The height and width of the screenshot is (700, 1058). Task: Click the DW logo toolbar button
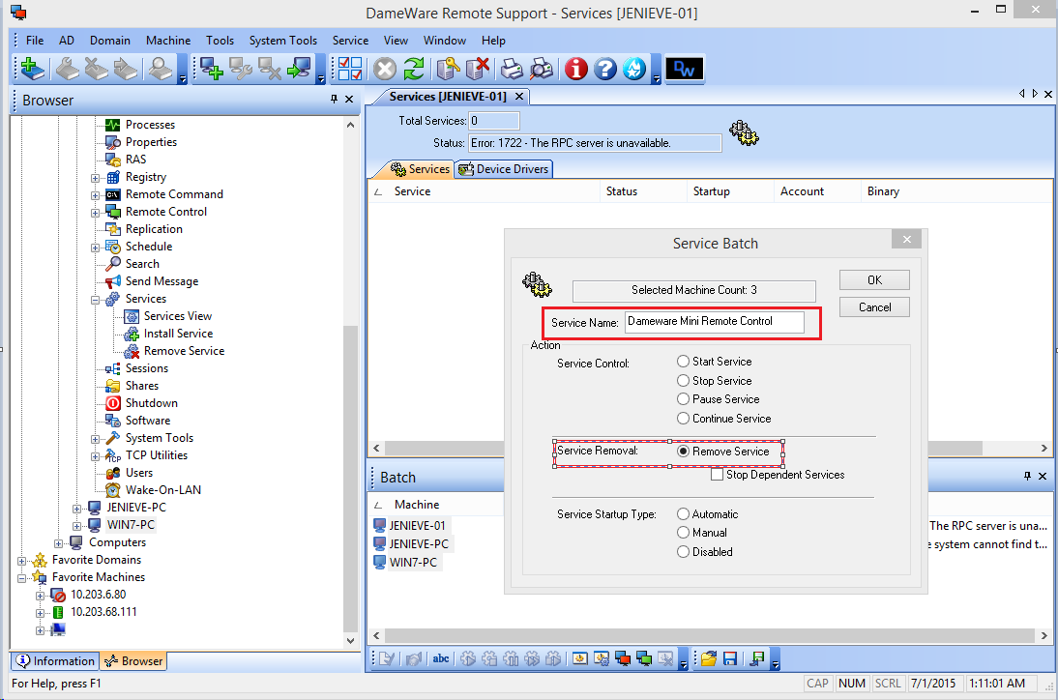coord(685,69)
